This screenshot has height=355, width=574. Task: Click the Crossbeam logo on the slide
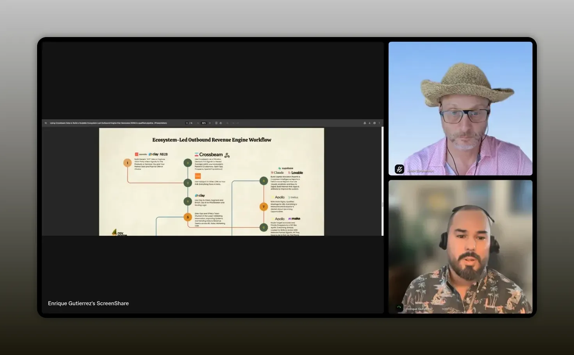pos(209,154)
